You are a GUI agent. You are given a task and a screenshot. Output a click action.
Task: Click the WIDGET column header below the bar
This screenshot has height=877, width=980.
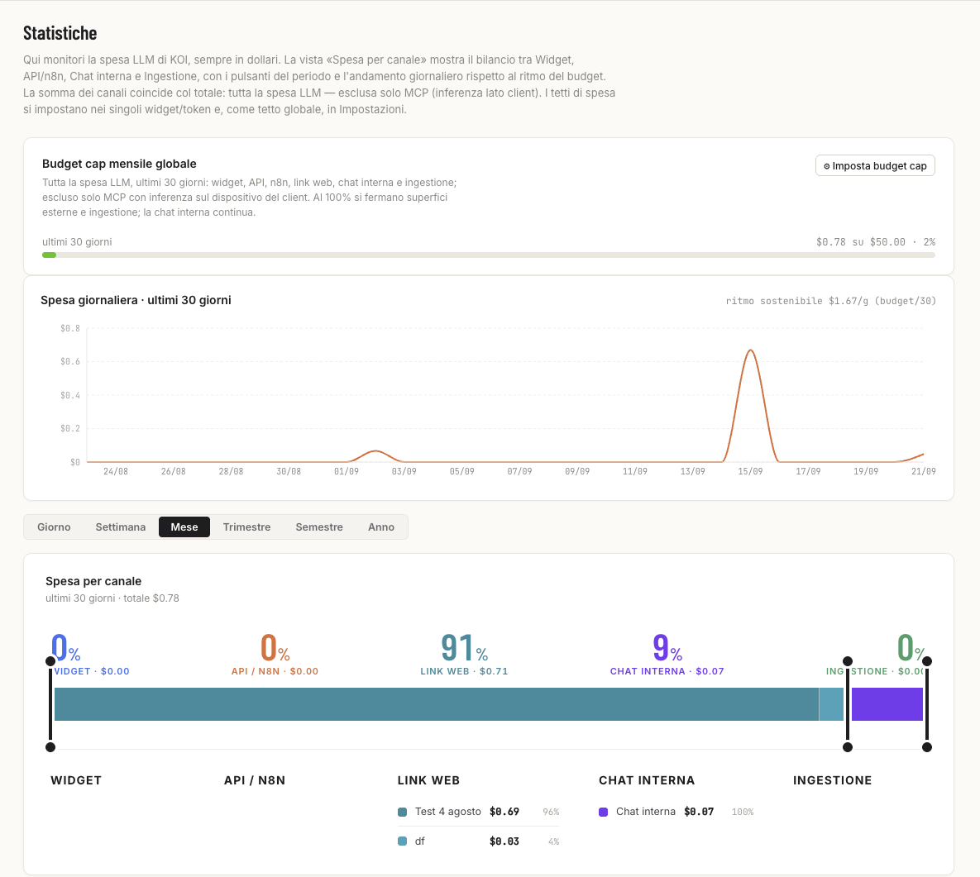[76, 780]
